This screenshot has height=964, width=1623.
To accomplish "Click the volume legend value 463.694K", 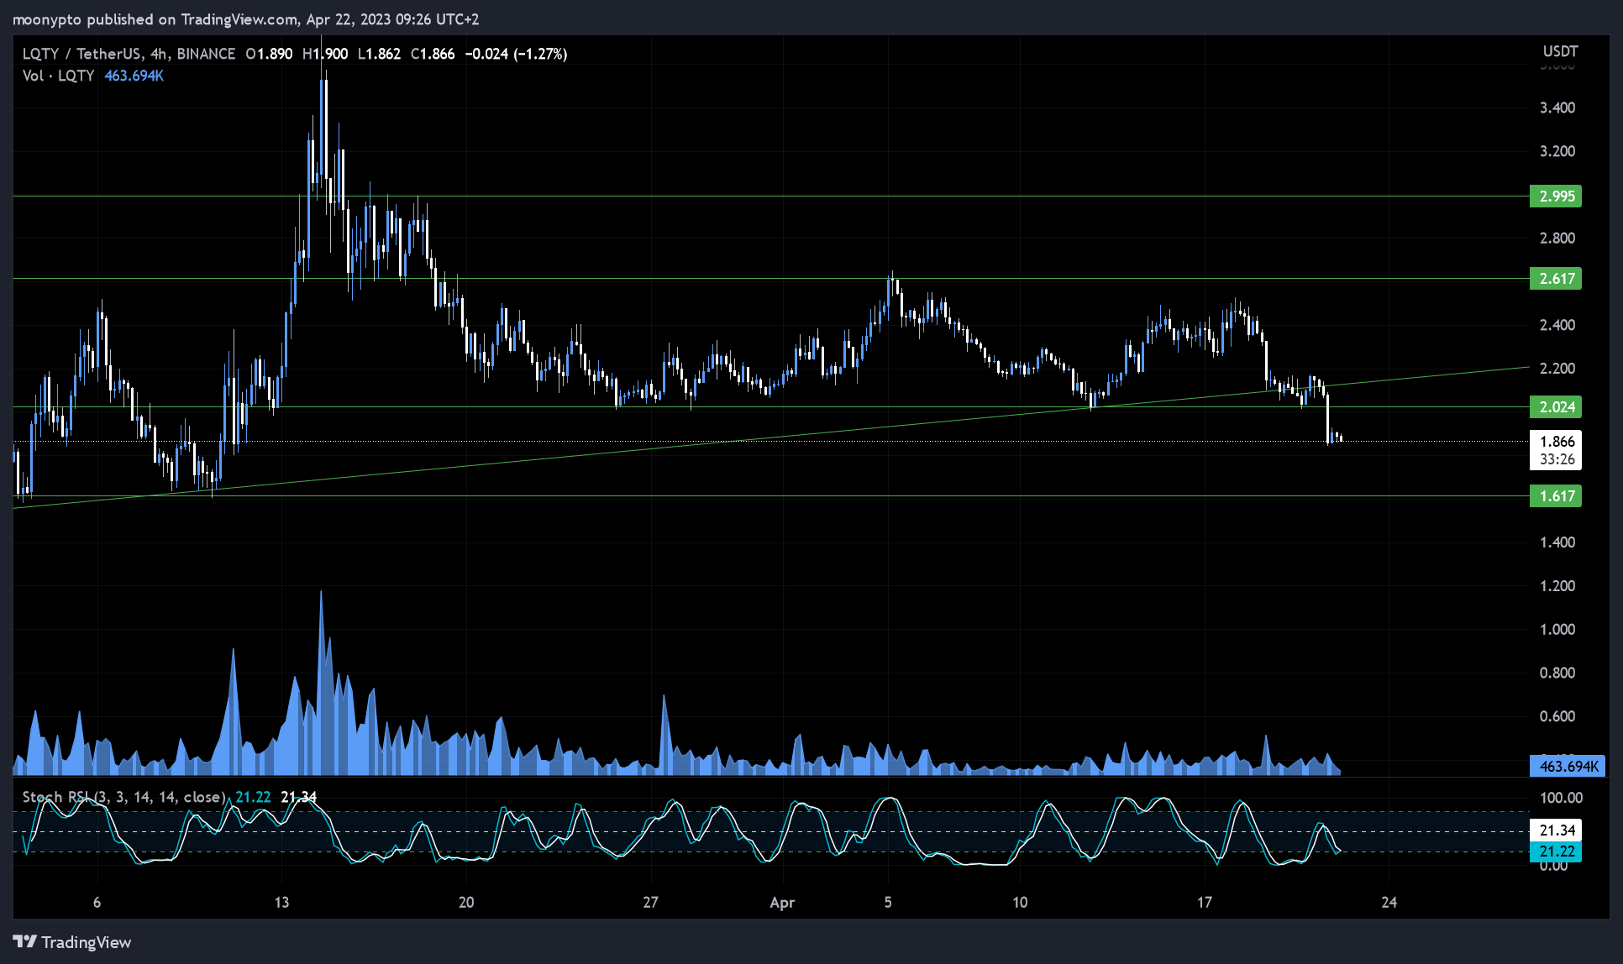I will [134, 76].
